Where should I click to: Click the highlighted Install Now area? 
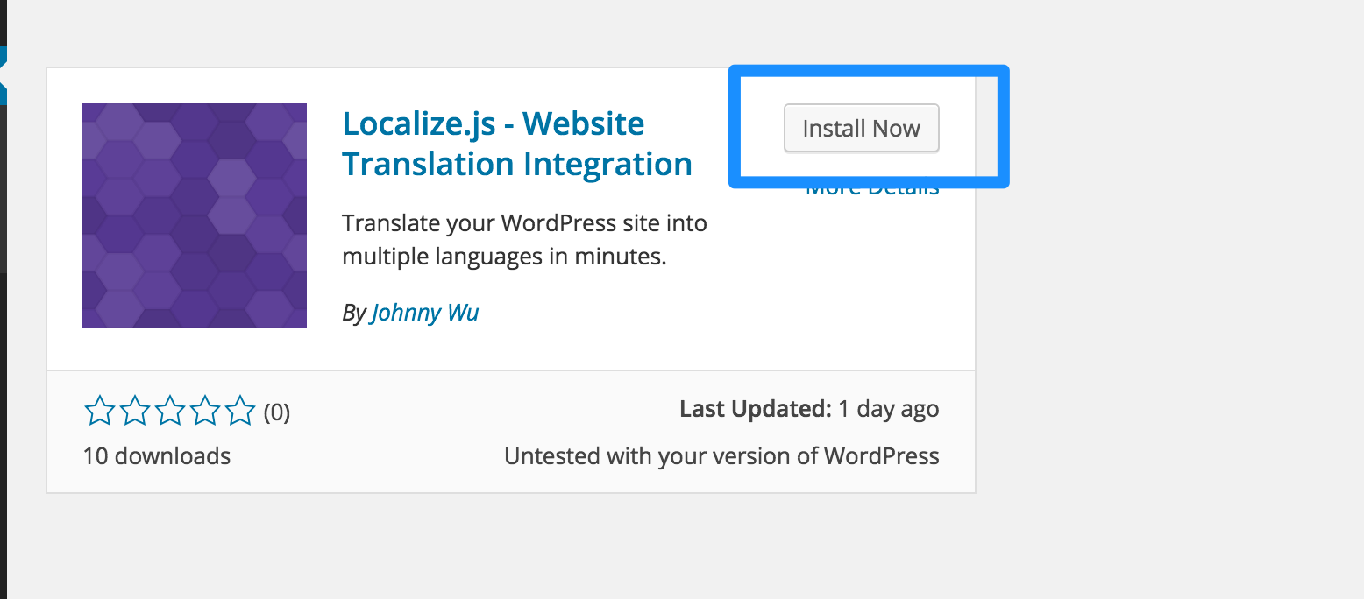click(861, 128)
